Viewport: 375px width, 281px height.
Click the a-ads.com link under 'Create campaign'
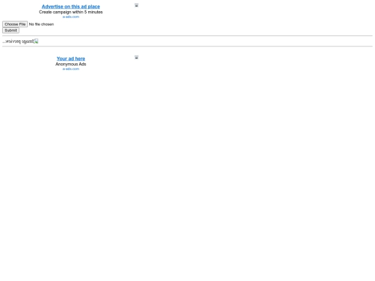tap(71, 17)
